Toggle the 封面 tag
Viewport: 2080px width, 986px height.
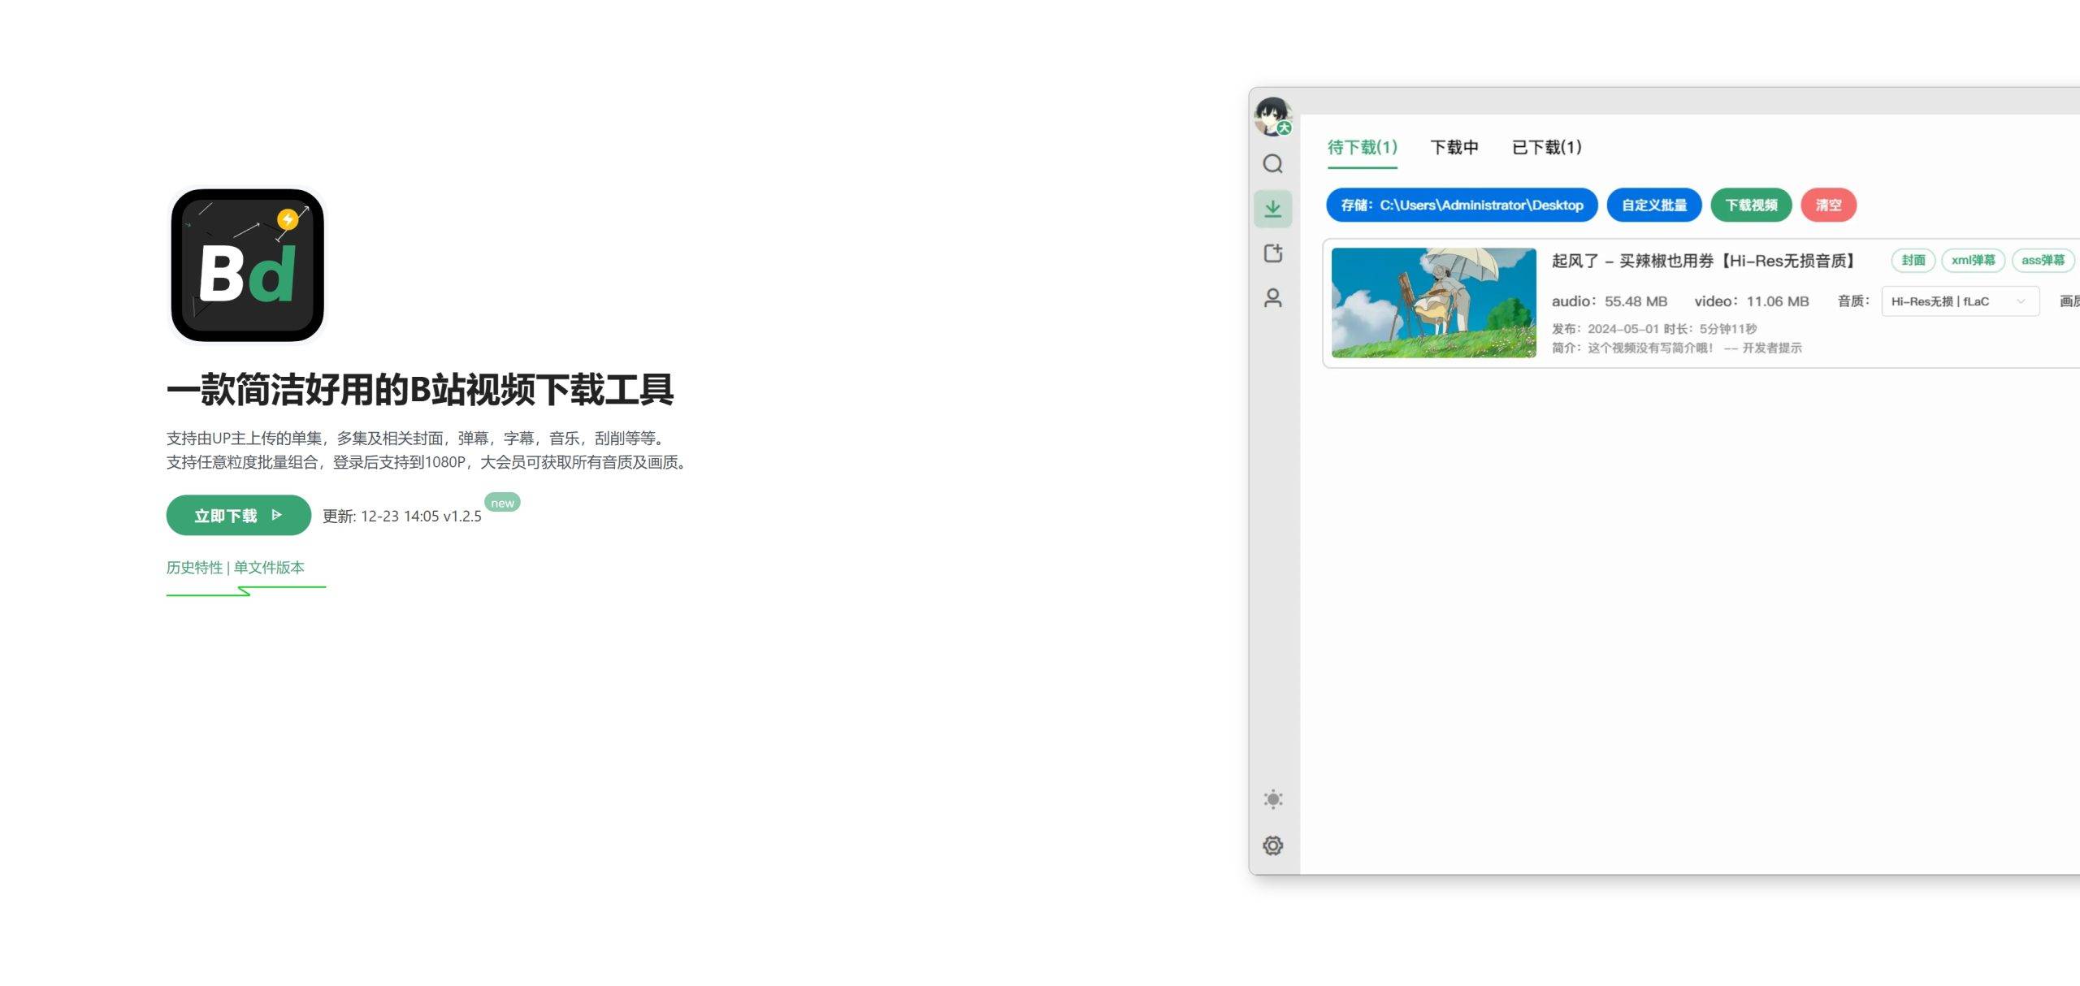coord(1913,260)
